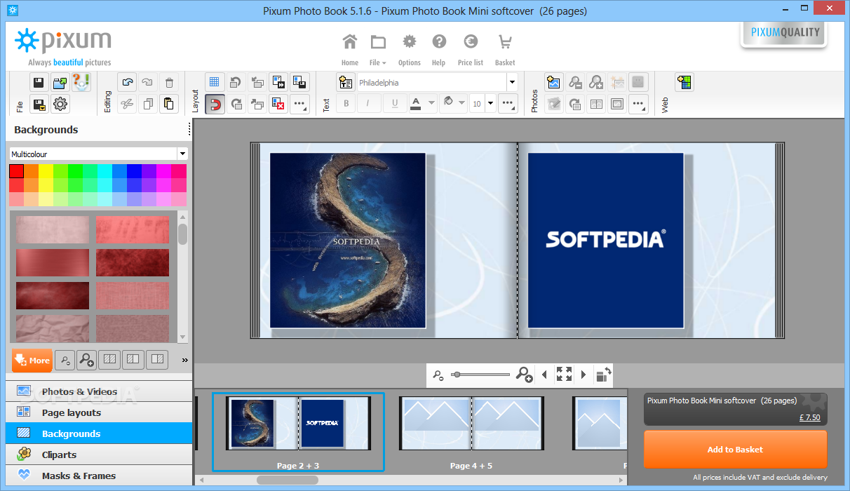The width and height of the screenshot is (850, 491).
Task: Paste from clipboard icon in Editing group
Action: [169, 104]
